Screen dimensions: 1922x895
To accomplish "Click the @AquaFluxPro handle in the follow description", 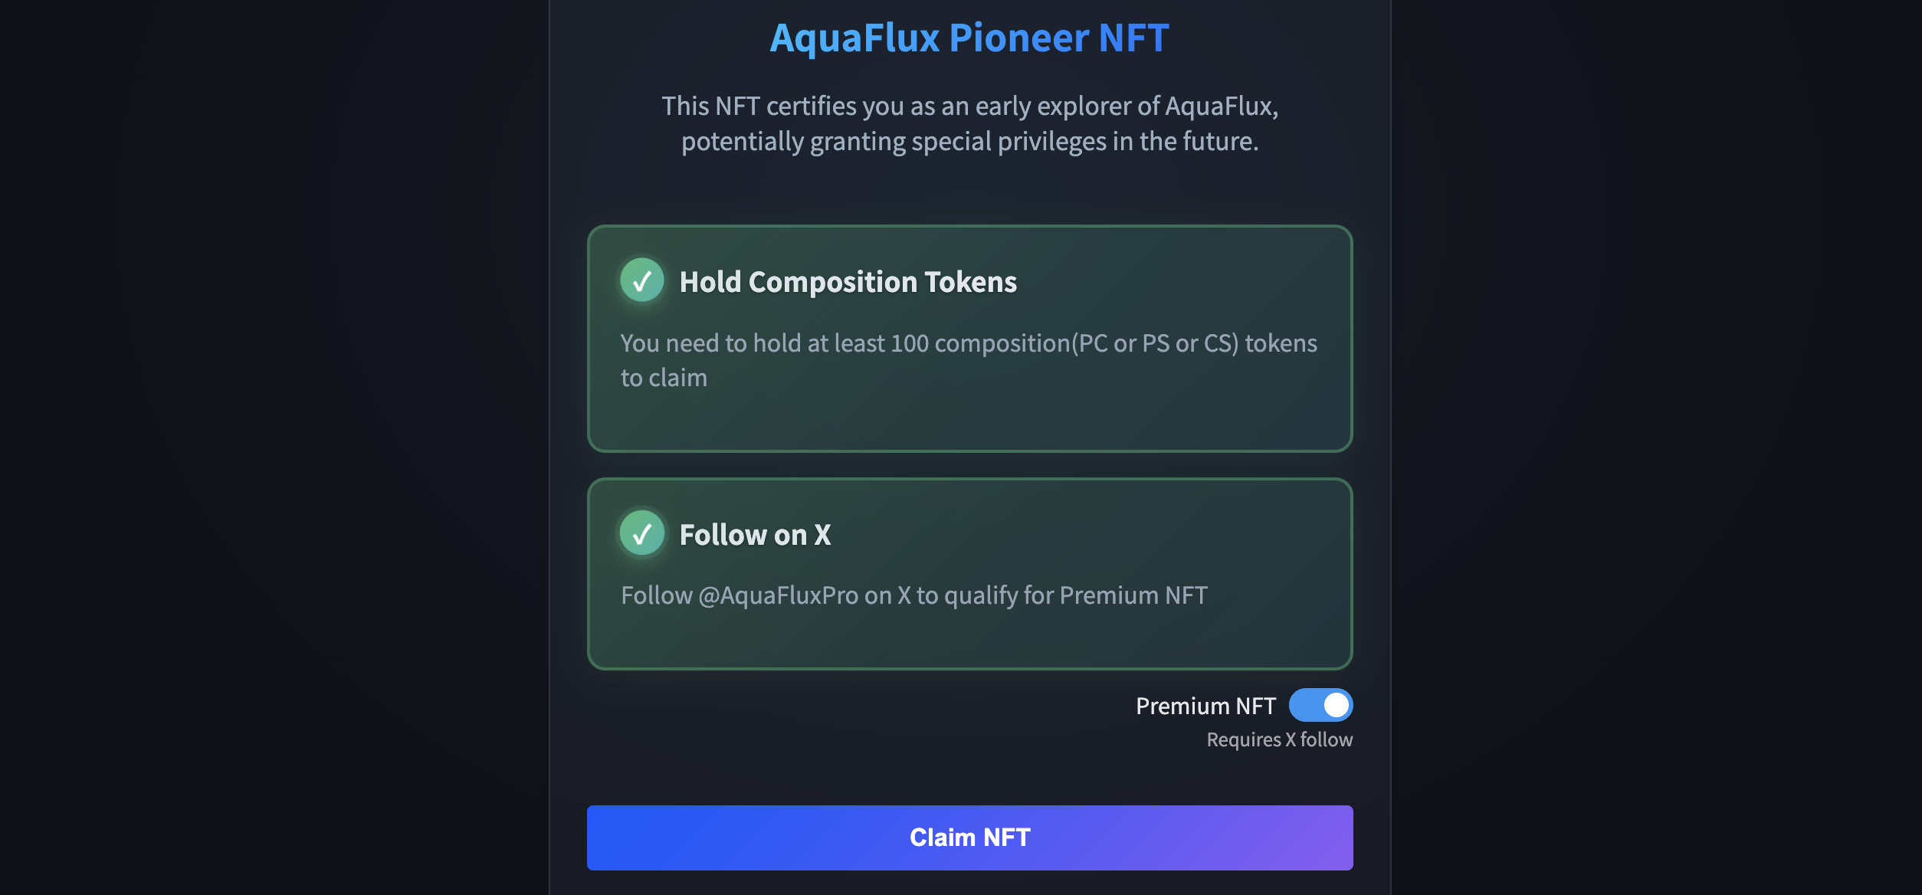I will (x=778, y=595).
